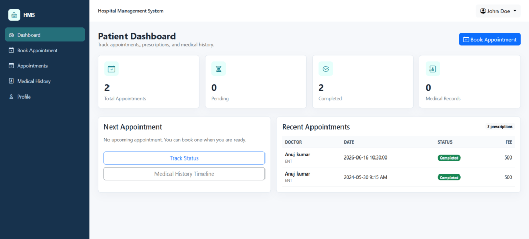Click the 2 prescriptions badge
This screenshot has height=239, width=529.
(500, 127)
